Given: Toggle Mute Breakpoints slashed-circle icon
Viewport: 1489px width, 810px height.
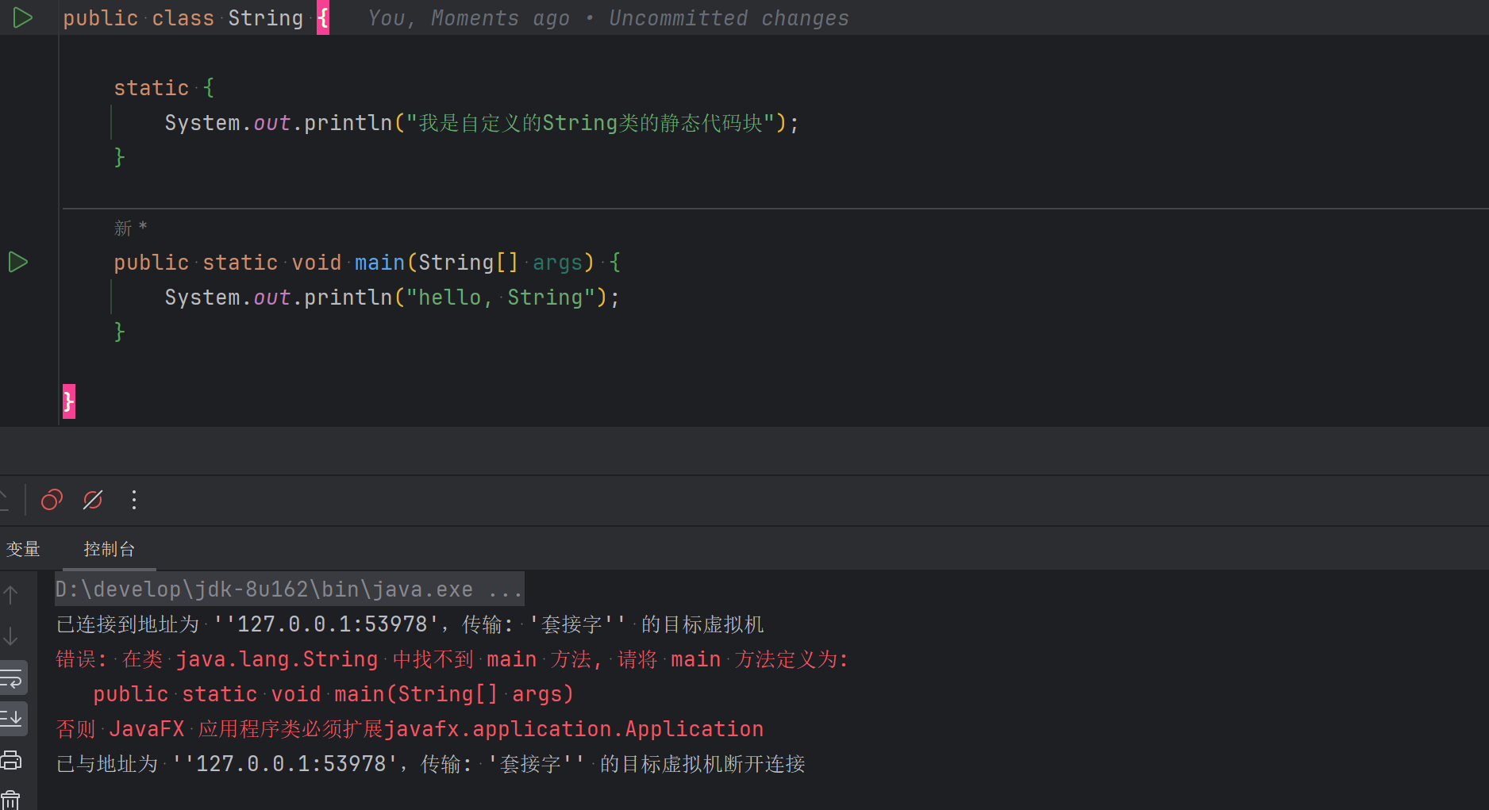Looking at the screenshot, I should point(93,500).
